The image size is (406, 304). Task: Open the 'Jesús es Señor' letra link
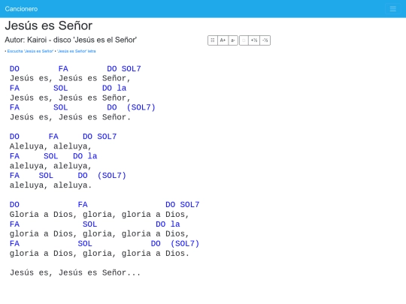[77, 51]
